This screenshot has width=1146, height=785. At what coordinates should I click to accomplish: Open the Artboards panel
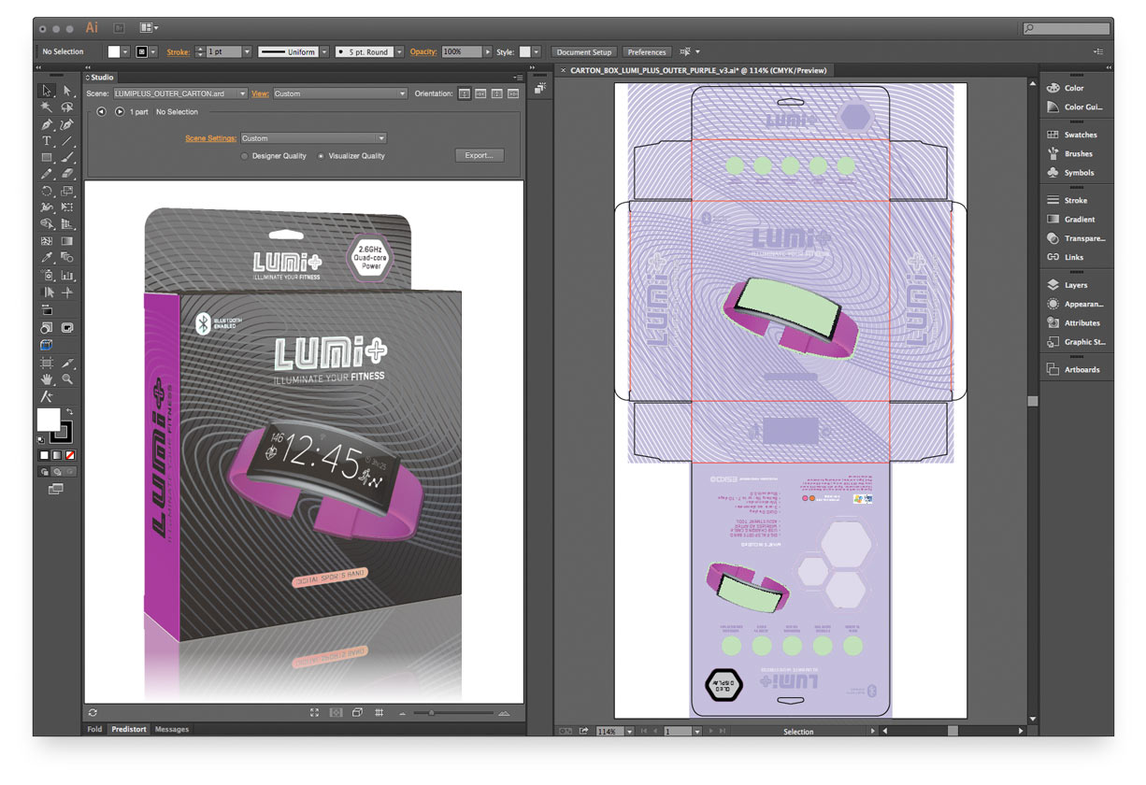(x=1081, y=369)
